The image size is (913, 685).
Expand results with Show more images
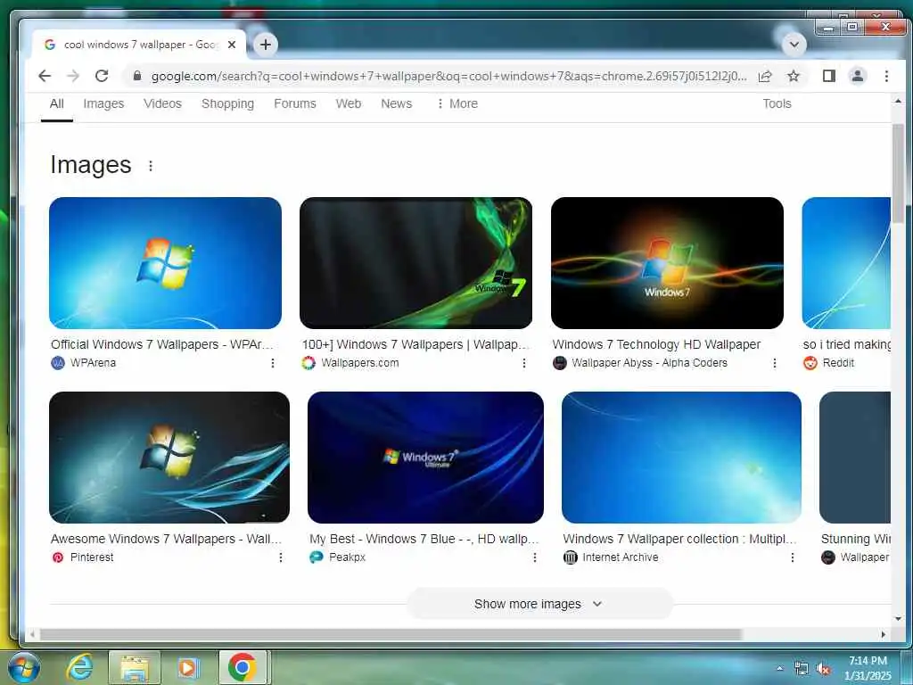[x=539, y=604]
